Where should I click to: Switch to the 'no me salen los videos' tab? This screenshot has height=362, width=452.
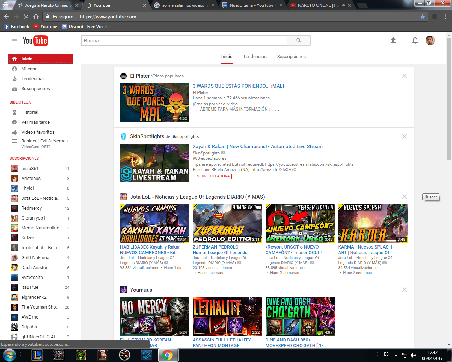tap(184, 5)
